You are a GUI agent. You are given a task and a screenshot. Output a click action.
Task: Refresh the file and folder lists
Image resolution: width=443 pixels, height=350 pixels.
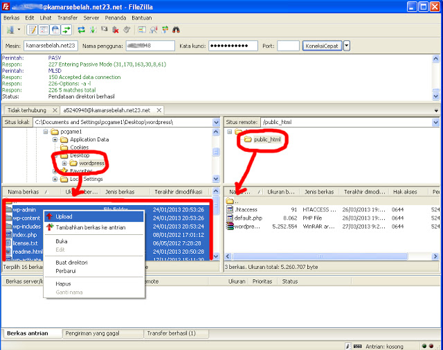tap(82, 30)
